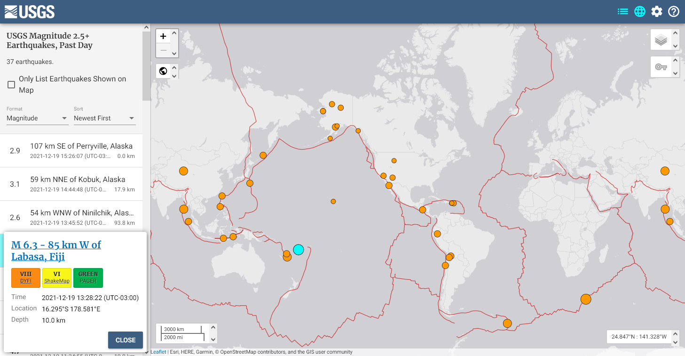
Task: Zoom in with the plus button
Action: pyautogui.click(x=163, y=36)
